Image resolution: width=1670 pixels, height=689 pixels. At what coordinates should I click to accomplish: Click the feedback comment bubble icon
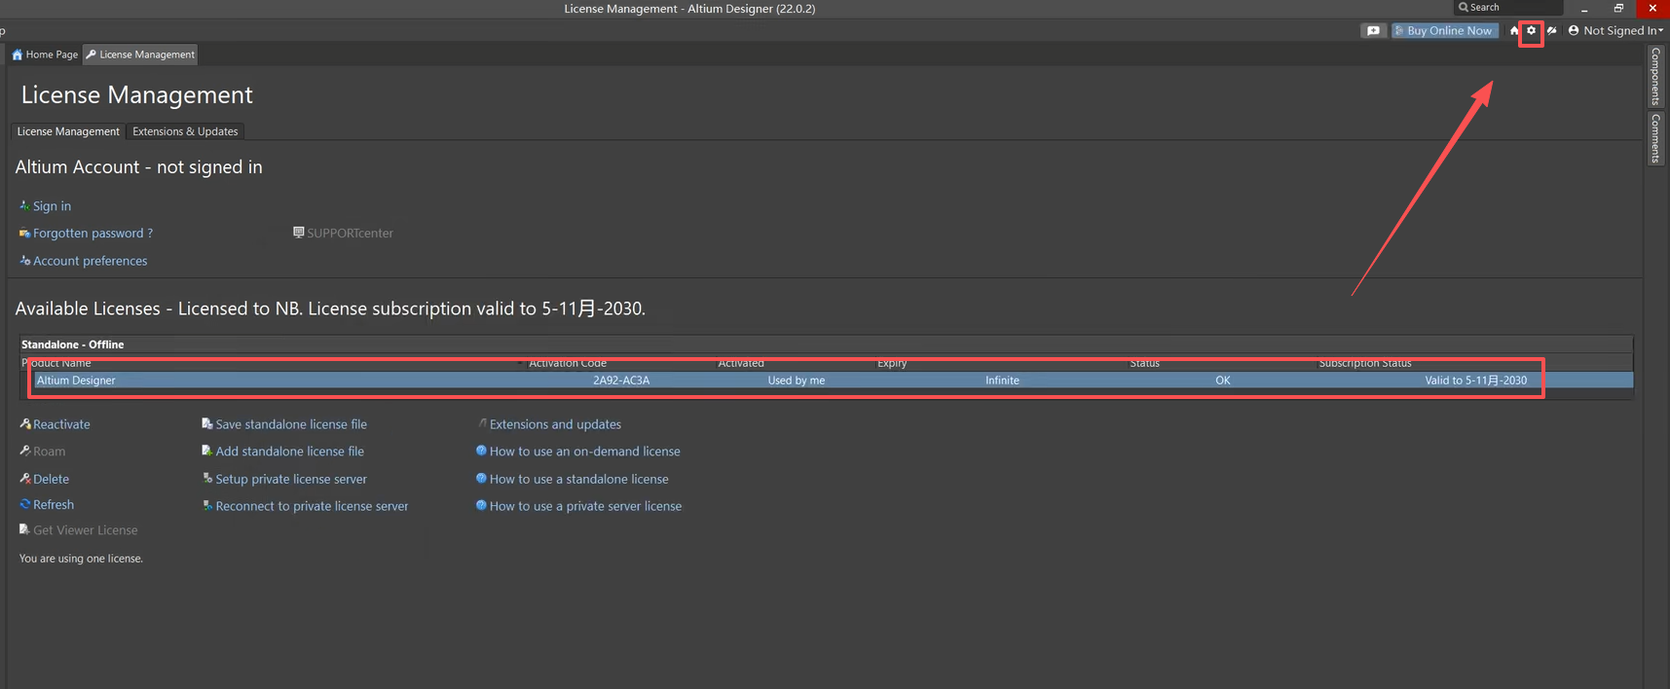click(1373, 31)
